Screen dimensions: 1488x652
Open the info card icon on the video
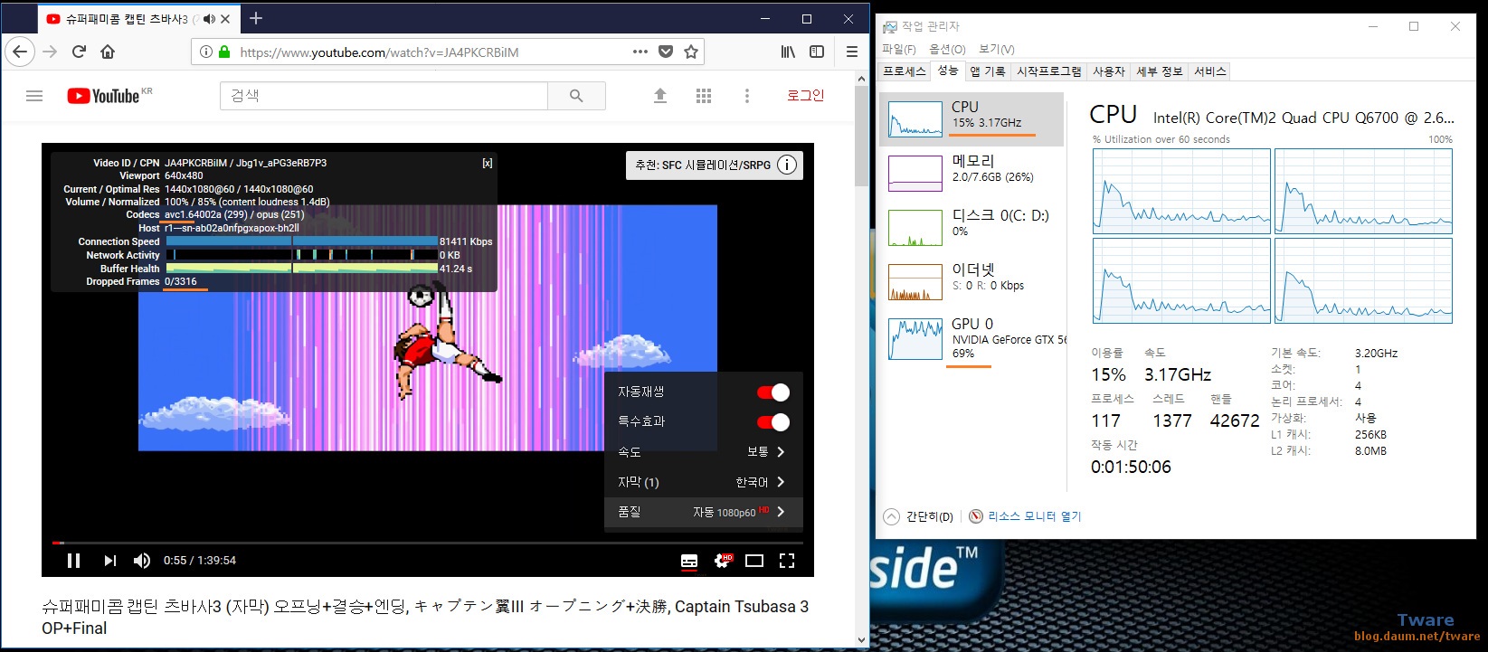(x=788, y=165)
